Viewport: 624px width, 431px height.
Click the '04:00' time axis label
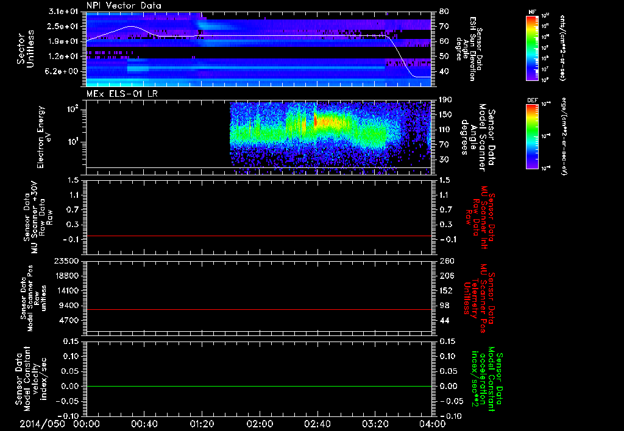pyautogui.click(x=433, y=424)
